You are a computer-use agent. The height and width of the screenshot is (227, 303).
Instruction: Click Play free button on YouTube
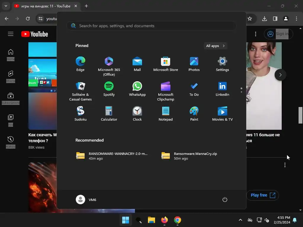click(x=263, y=195)
